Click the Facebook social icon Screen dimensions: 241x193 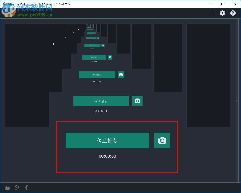point(26,187)
